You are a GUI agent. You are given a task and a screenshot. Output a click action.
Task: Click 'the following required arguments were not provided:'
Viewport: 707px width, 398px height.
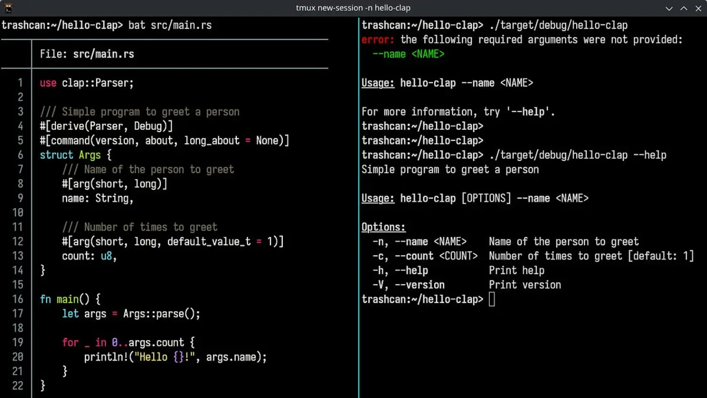(x=542, y=39)
